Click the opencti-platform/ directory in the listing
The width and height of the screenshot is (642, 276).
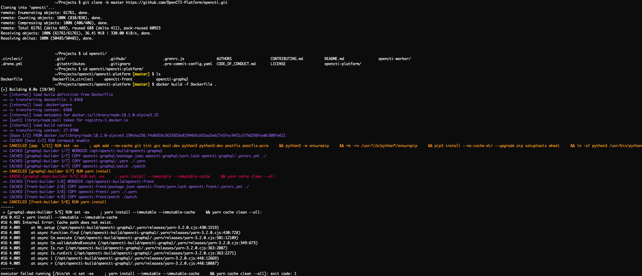pyautogui.click(x=343, y=64)
